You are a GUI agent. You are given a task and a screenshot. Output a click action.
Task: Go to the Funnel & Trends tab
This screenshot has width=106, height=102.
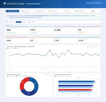coord(53,11)
